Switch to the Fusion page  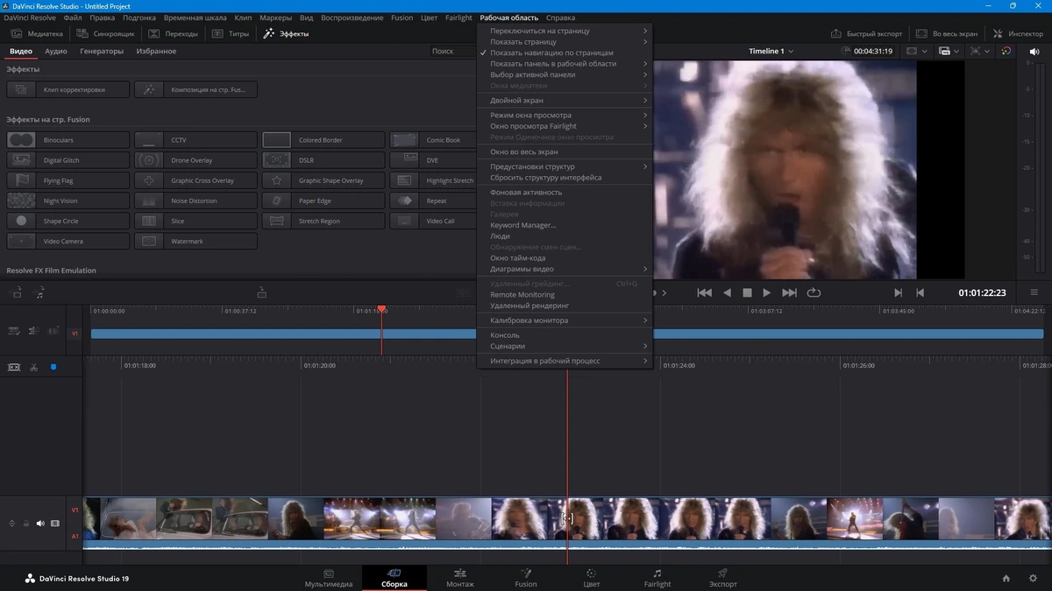click(x=526, y=578)
